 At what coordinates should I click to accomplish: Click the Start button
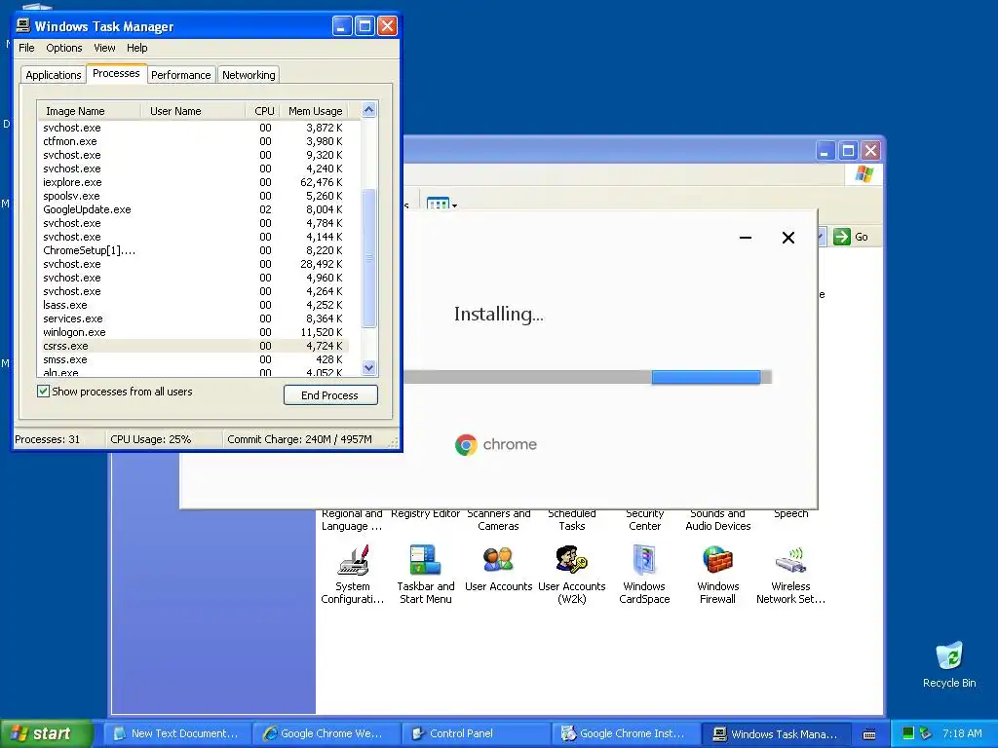[46, 733]
